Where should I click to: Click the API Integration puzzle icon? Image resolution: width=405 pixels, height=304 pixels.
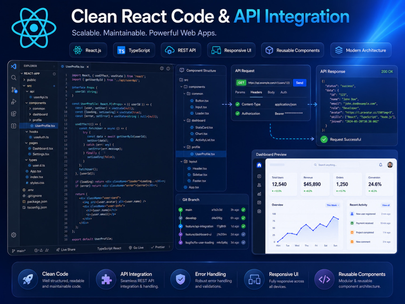click(x=106, y=279)
